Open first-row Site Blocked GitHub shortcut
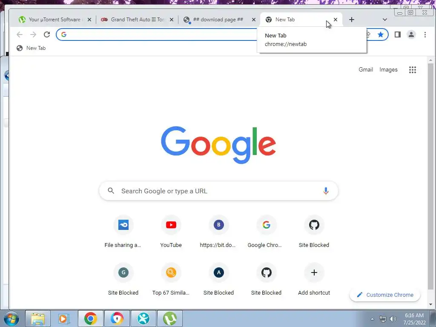Image resolution: width=436 pixels, height=327 pixels. click(x=314, y=231)
